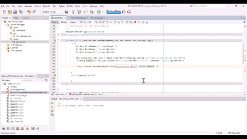Click the New Project toolbar icon
247x139 pixels.
click(10, 12)
